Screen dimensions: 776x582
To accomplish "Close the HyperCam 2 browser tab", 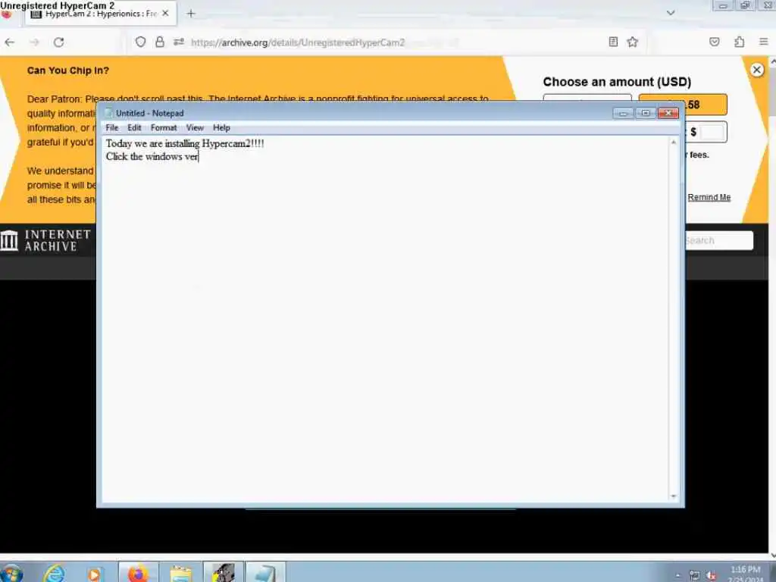I will (165, 14).
